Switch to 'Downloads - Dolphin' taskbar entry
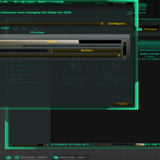The height and width of the screenshot is (160, 160). point(32,157)
